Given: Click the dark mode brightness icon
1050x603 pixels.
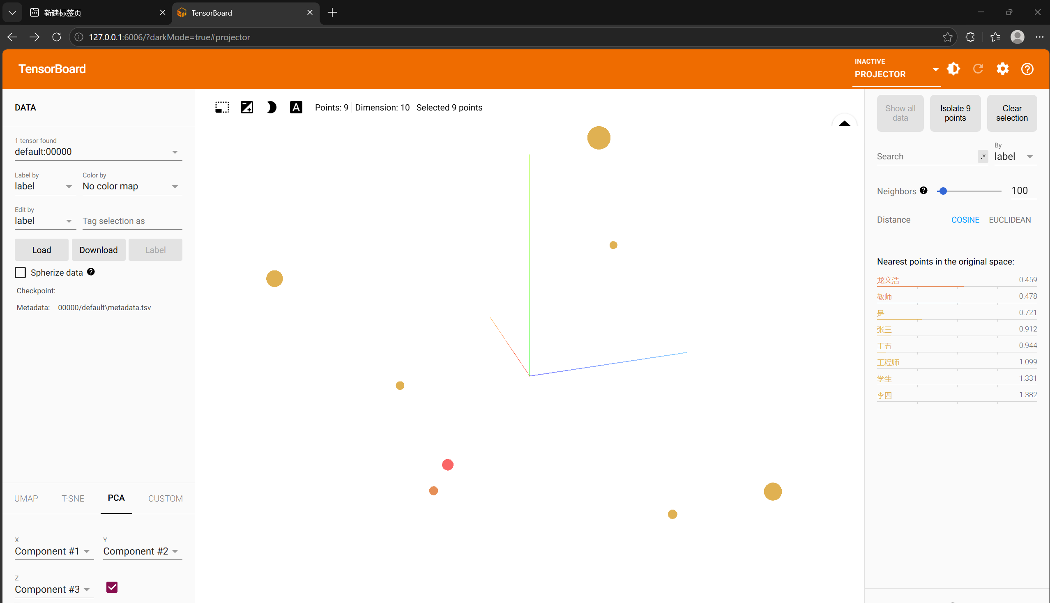Looking at the screenshot, I should coord(953,69).
